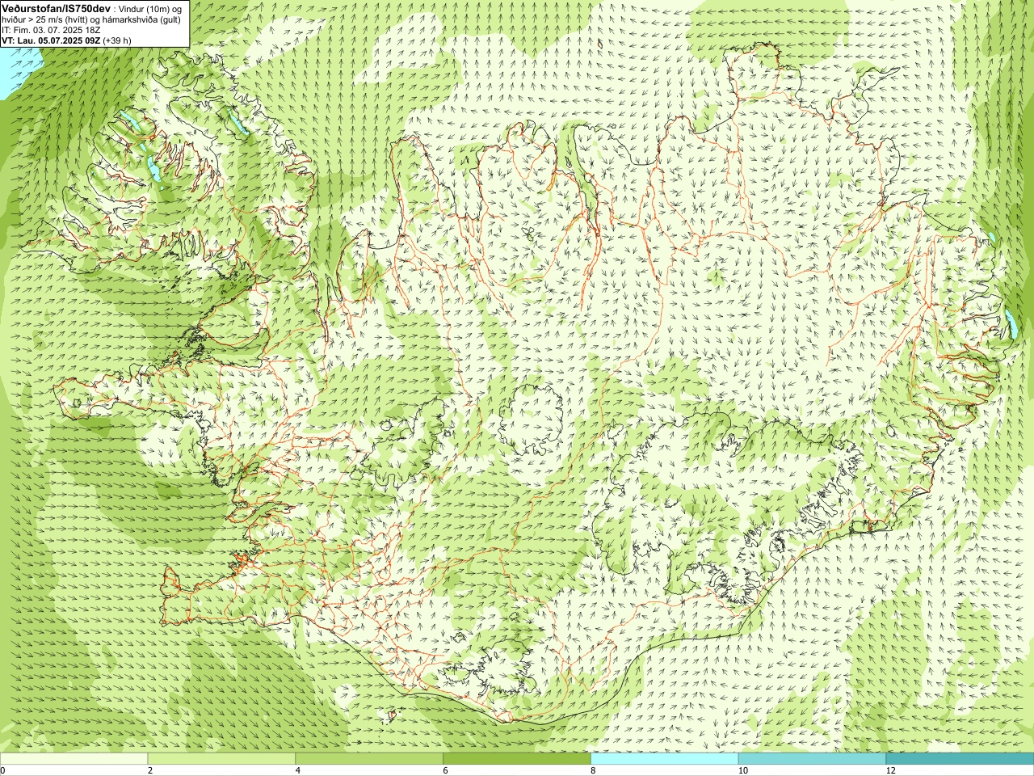This screenshot has width=1034, height=776.
Task: Click the medium green 4–6 legend swatch
Action: 369,759
